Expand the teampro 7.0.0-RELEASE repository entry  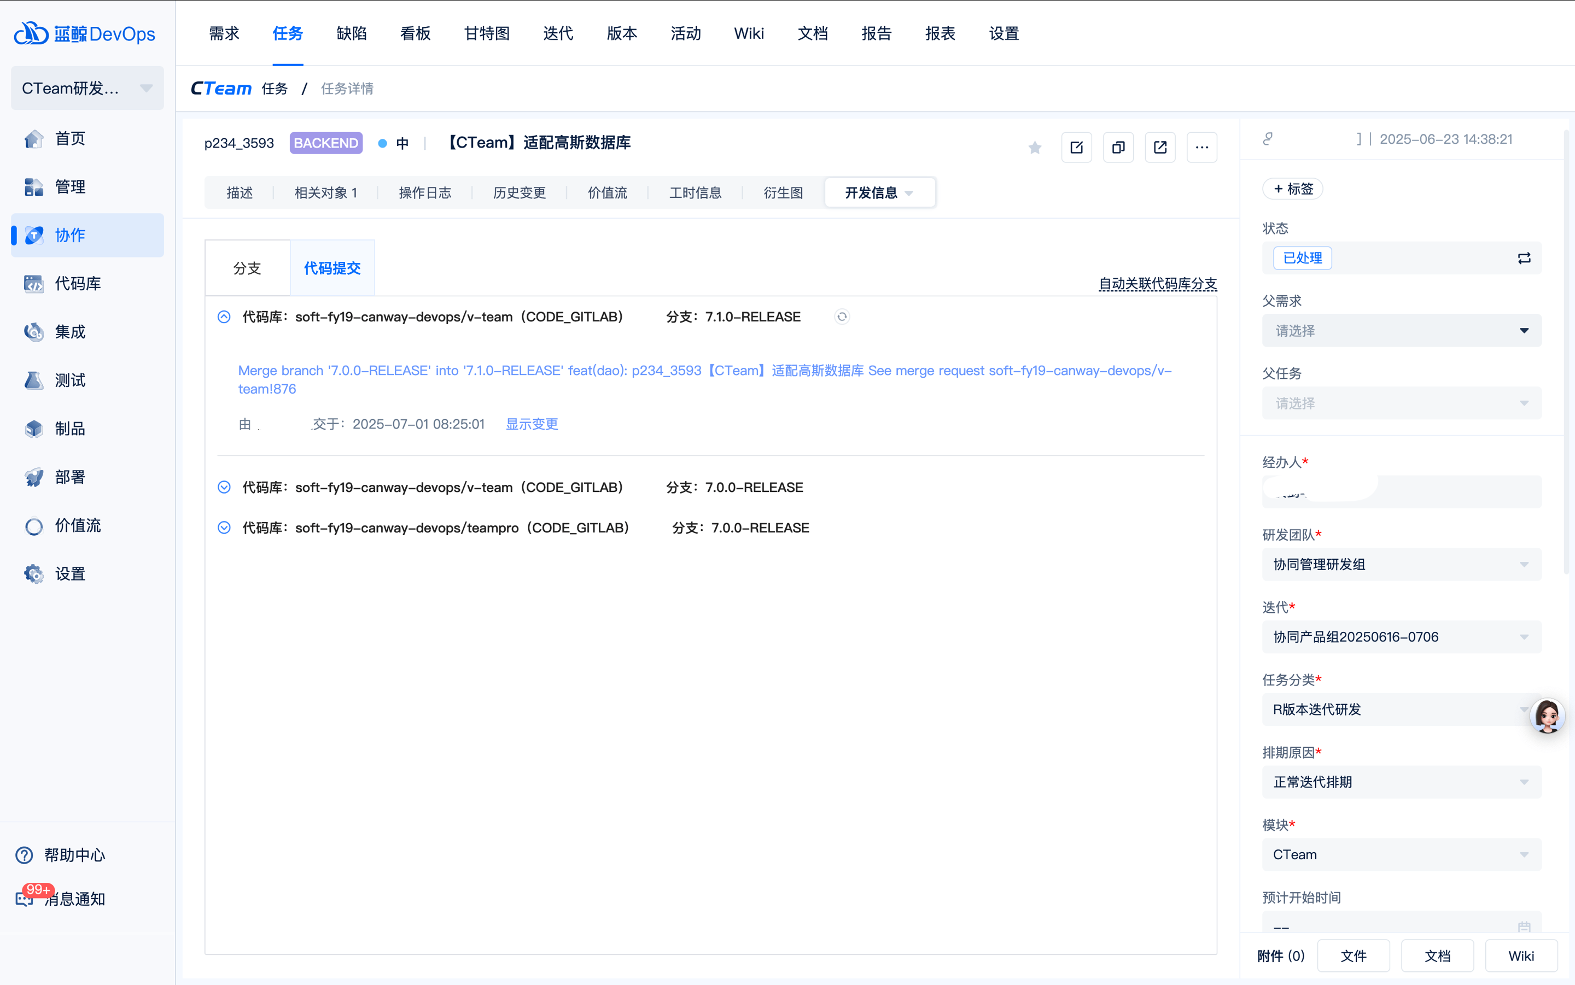coord(224,527)
